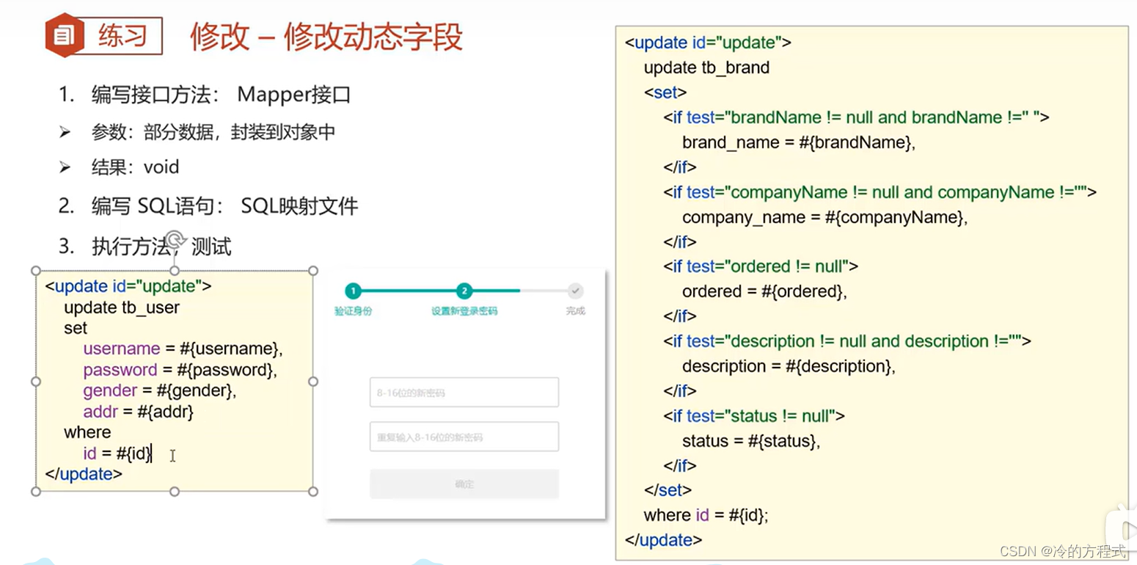Viewport: 1137px width, 565px height.
Task: Click the closing </update> tag in the tb_user box
Action: pos(84,475)
